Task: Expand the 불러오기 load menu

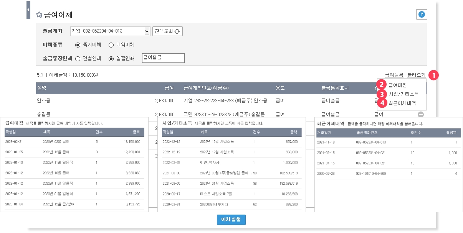Action: coord(416,75)
